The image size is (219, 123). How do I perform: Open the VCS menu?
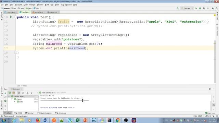[62, 5]
